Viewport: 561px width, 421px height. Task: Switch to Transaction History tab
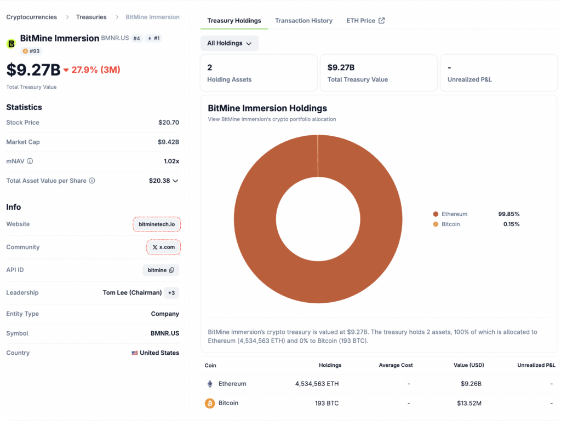point(304,21)
